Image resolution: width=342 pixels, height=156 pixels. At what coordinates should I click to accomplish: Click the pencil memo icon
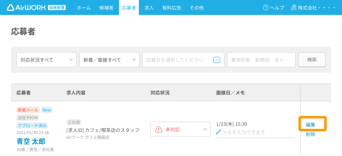click(219, 132)
